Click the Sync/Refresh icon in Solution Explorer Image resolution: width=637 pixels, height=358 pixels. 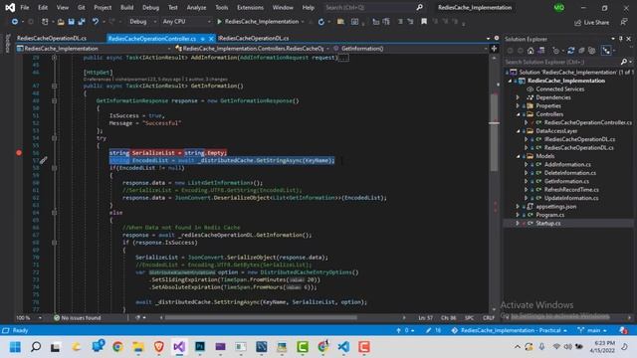pos(570,51)
